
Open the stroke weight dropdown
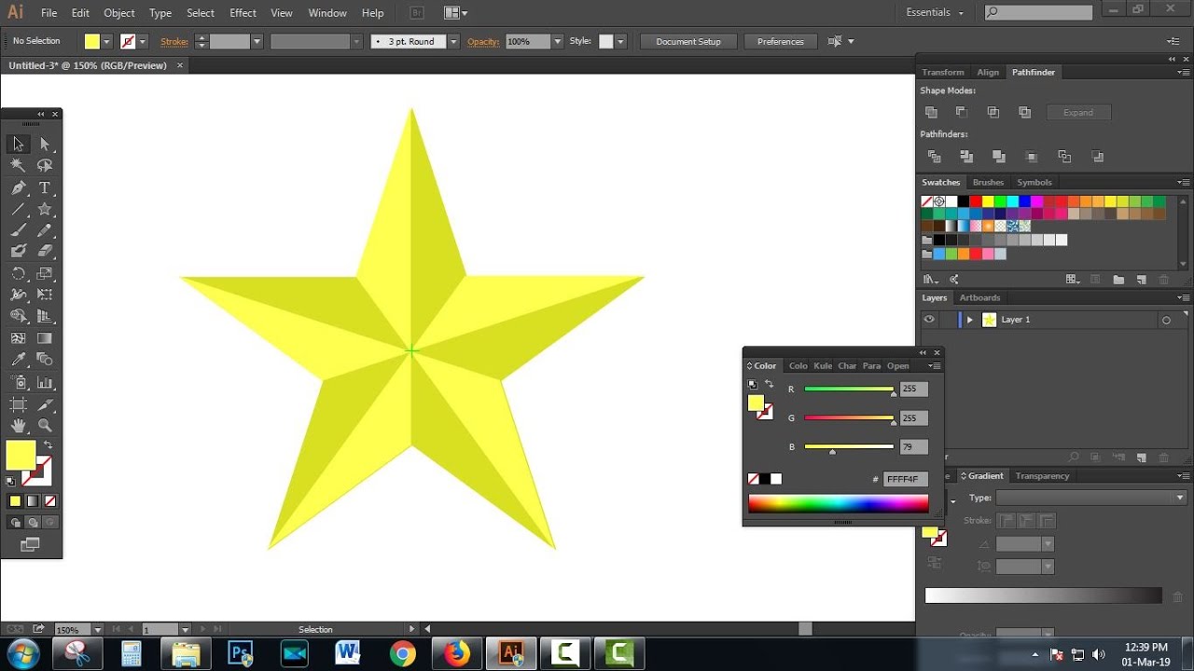tap(257, 41)
